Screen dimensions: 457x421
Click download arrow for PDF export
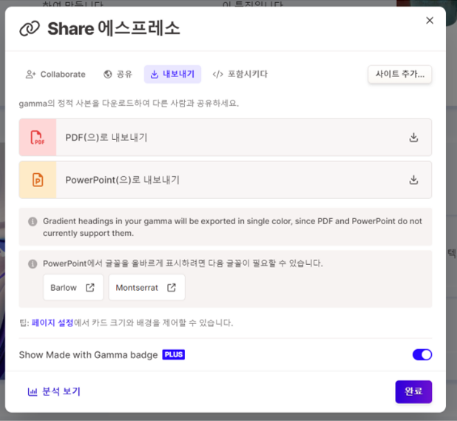(x=413, y=138)
